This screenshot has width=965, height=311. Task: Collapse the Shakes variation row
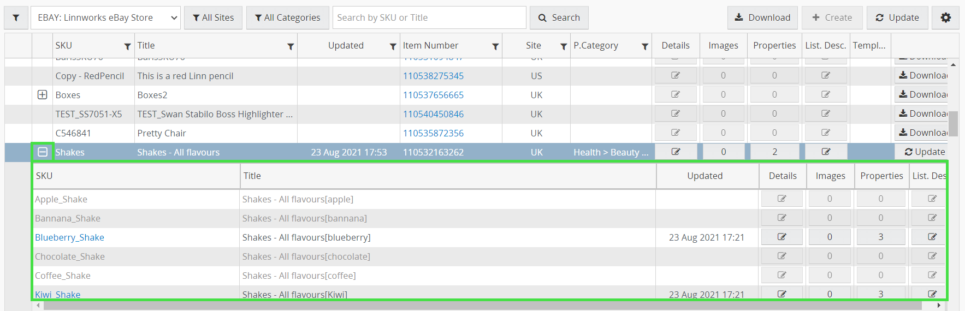[43, 152]
